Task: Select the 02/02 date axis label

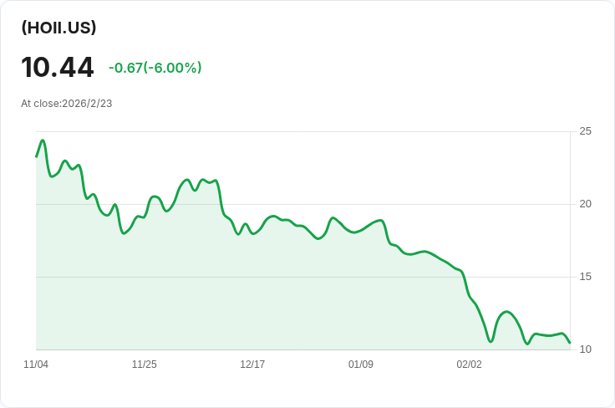Action: coord(469,365)
